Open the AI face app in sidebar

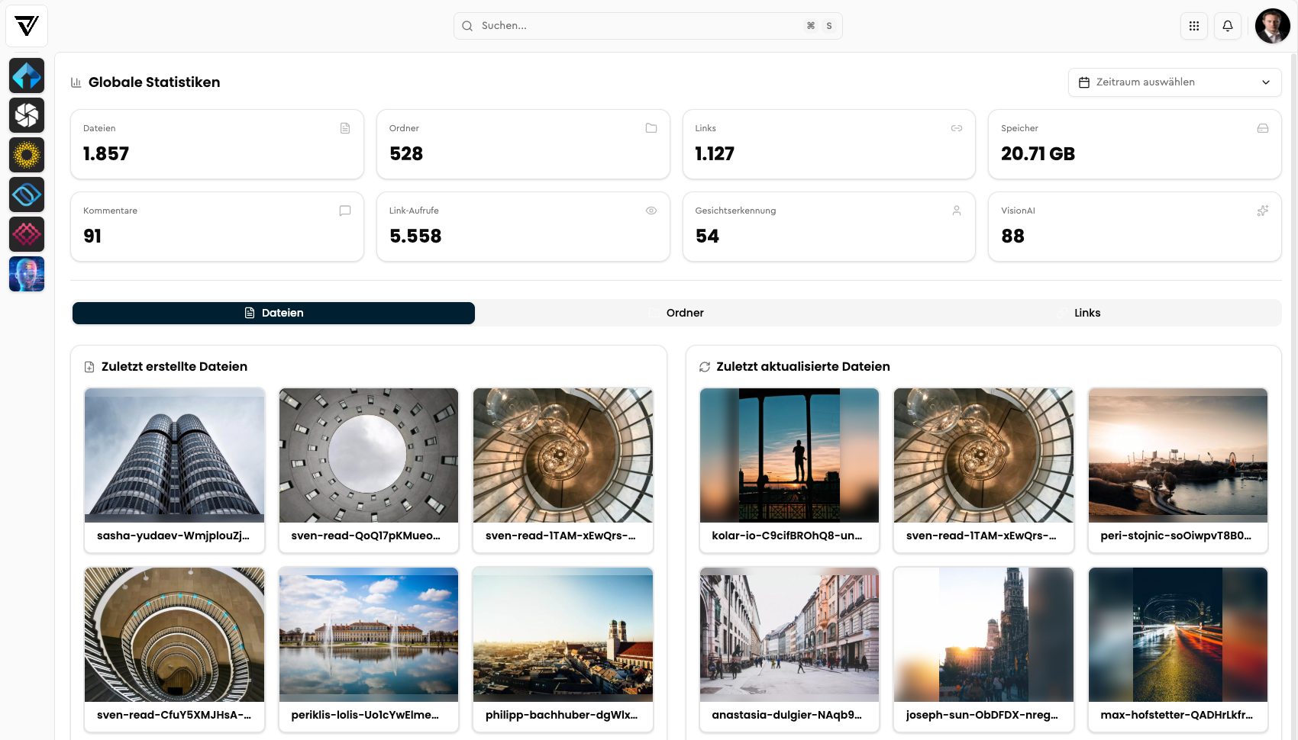pyautogui.click(x=27, y=274)
